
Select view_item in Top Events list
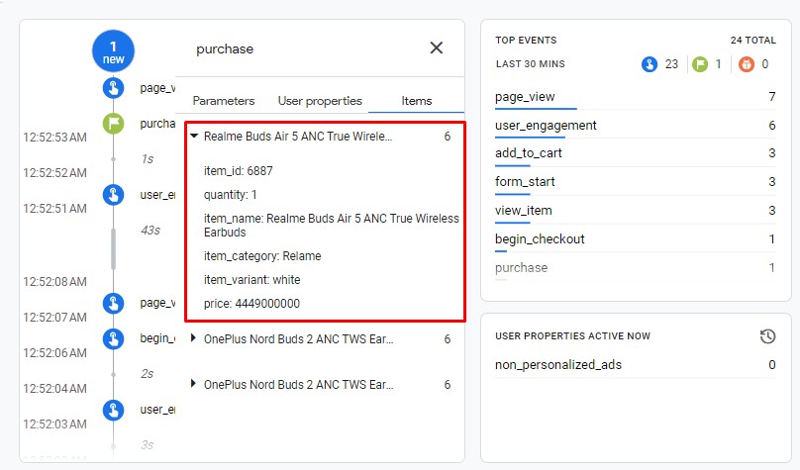click(524, 211)
